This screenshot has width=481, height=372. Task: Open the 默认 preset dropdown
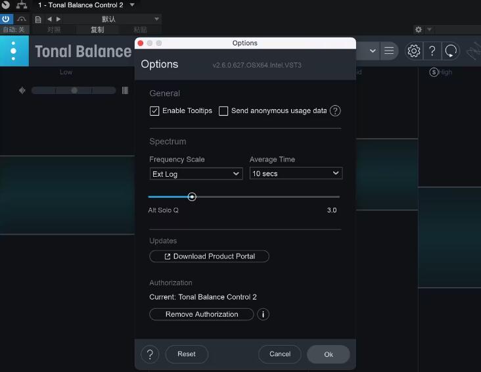coord(112,19)
